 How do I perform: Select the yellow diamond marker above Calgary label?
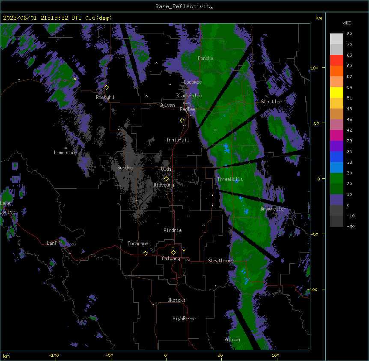coord(173,253)
